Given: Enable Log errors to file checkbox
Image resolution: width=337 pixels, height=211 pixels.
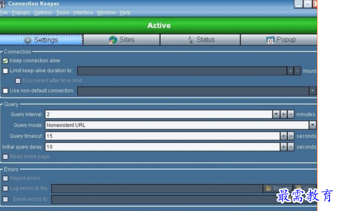Looking at the screenshot, I should (x=5, y=189).
